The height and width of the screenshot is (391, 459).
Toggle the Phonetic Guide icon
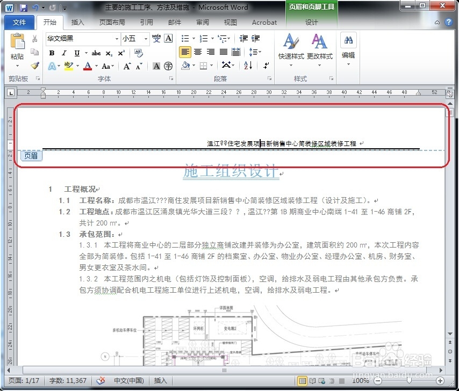[x=156, y=38]
